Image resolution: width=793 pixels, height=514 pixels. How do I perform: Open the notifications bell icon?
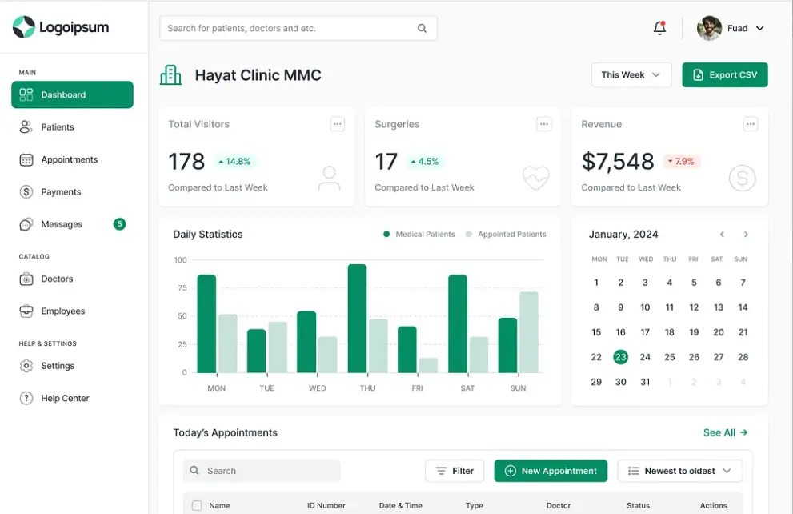659,28
